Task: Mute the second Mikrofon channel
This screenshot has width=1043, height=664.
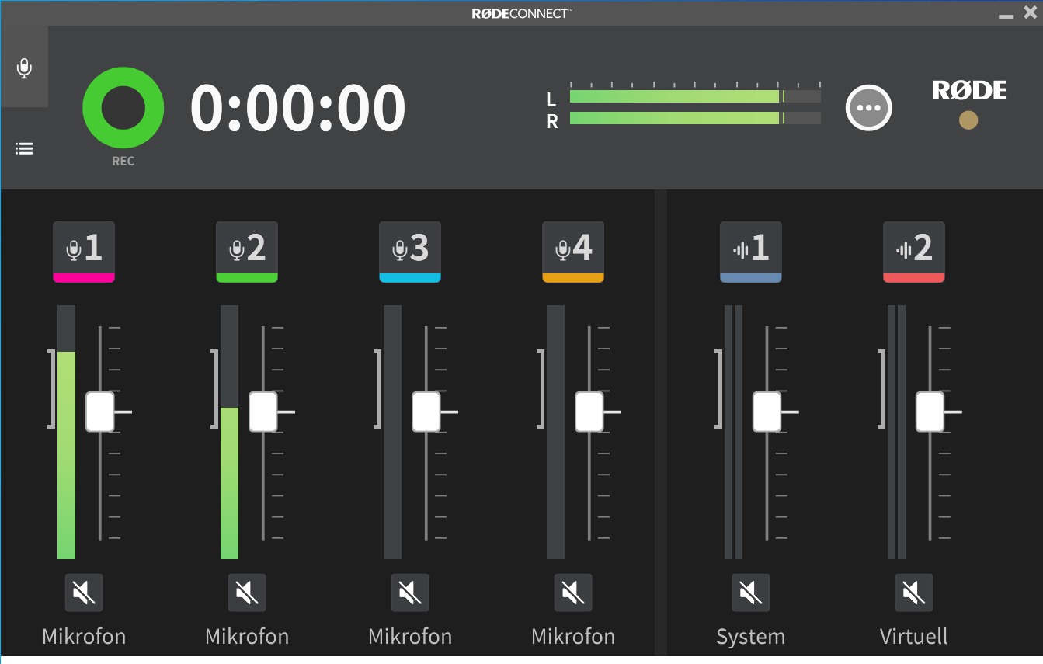Action: (247, 593)
